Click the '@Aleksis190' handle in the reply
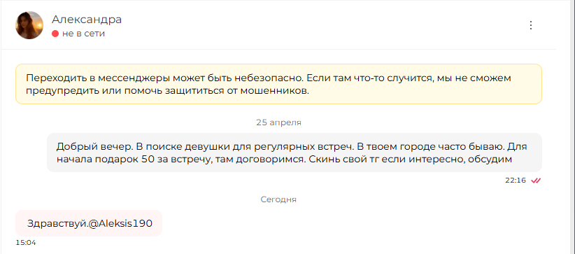This screenshot has height=254, width=575. 120,223
